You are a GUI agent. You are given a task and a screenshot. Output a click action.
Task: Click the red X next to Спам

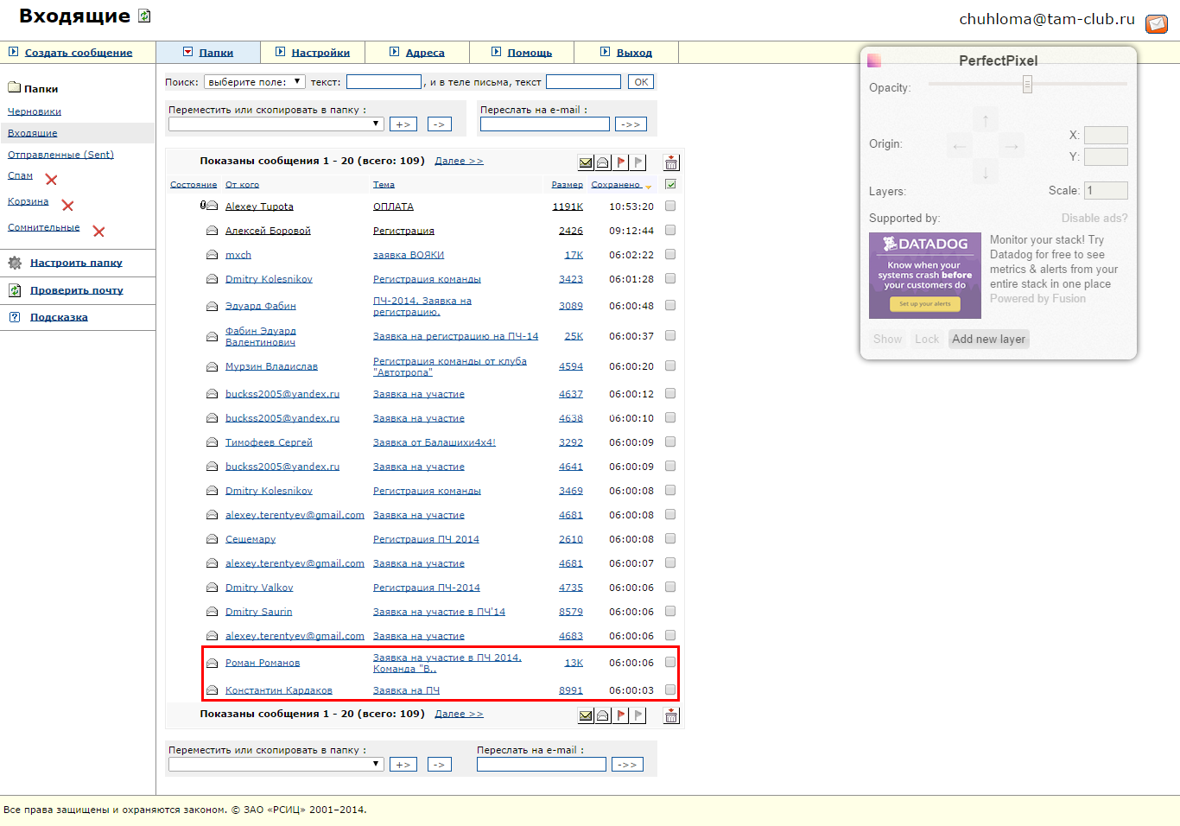point(51,180)
